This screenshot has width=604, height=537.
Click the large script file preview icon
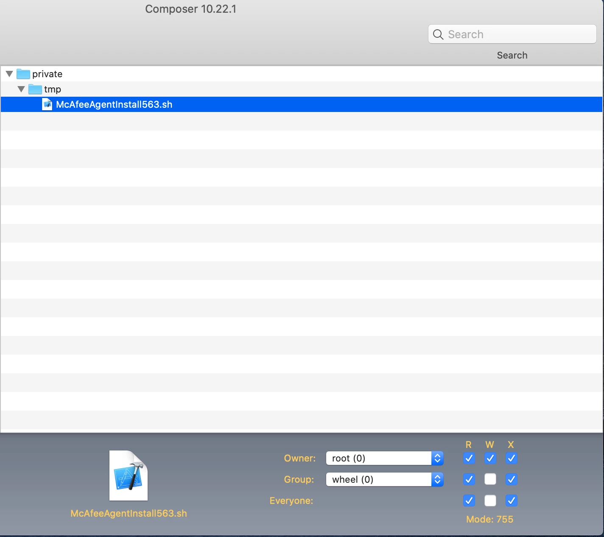pyautogui.click(x=129, y=475)
